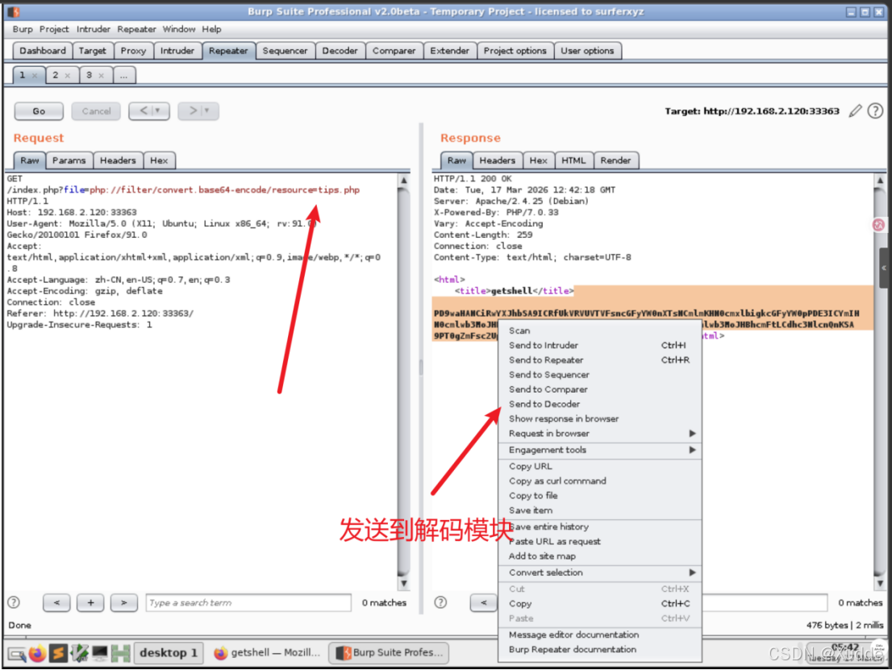Open history back dropdown arrow
The height and width of the screenshot is (670, 892).
tap(157, 111)
